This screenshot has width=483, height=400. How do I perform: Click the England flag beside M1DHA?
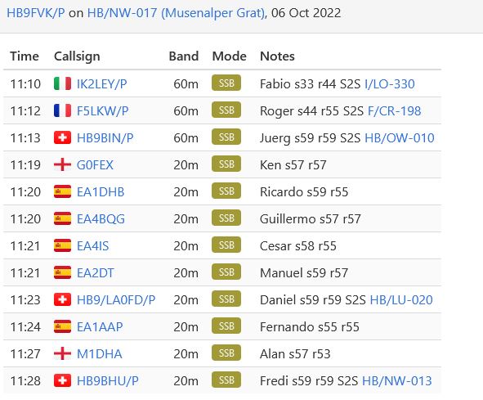click(x=62, y=353)
